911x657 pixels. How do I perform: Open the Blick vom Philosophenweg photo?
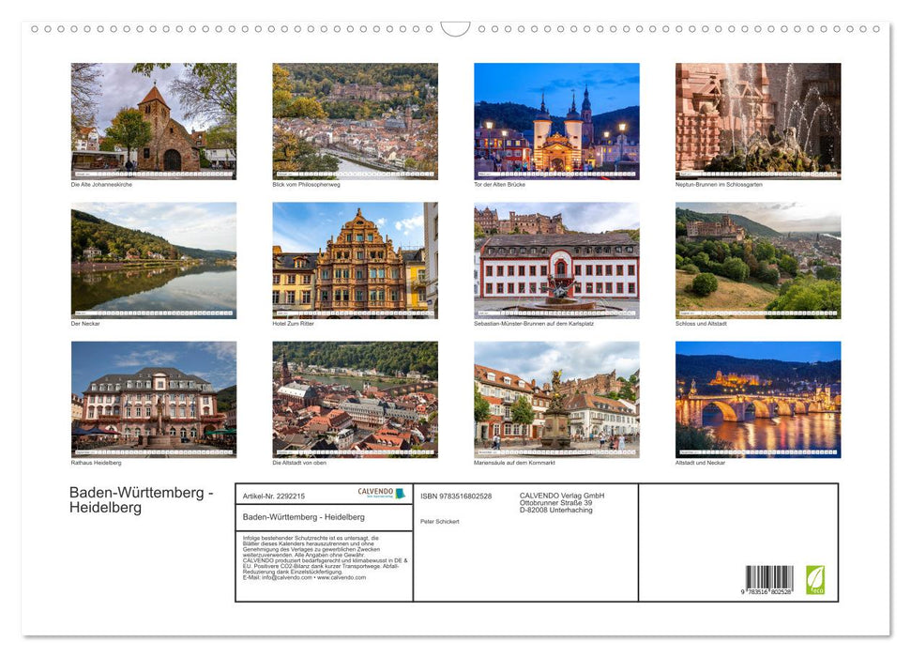click(x=355, y=121)
